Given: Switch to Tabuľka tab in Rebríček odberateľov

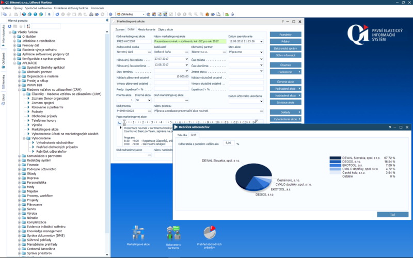Looking at the screenshot, I should [182, 135].
